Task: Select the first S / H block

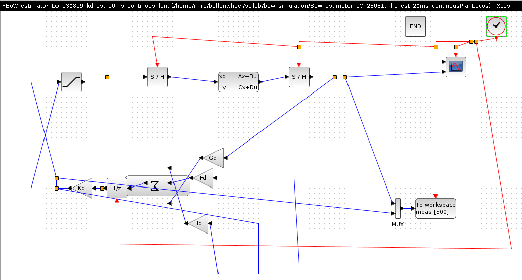Action: [157, 77]
